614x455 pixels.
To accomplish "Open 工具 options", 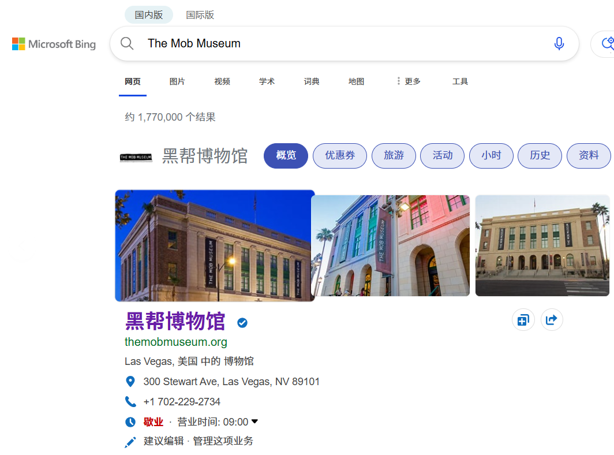I will point(460,81).
